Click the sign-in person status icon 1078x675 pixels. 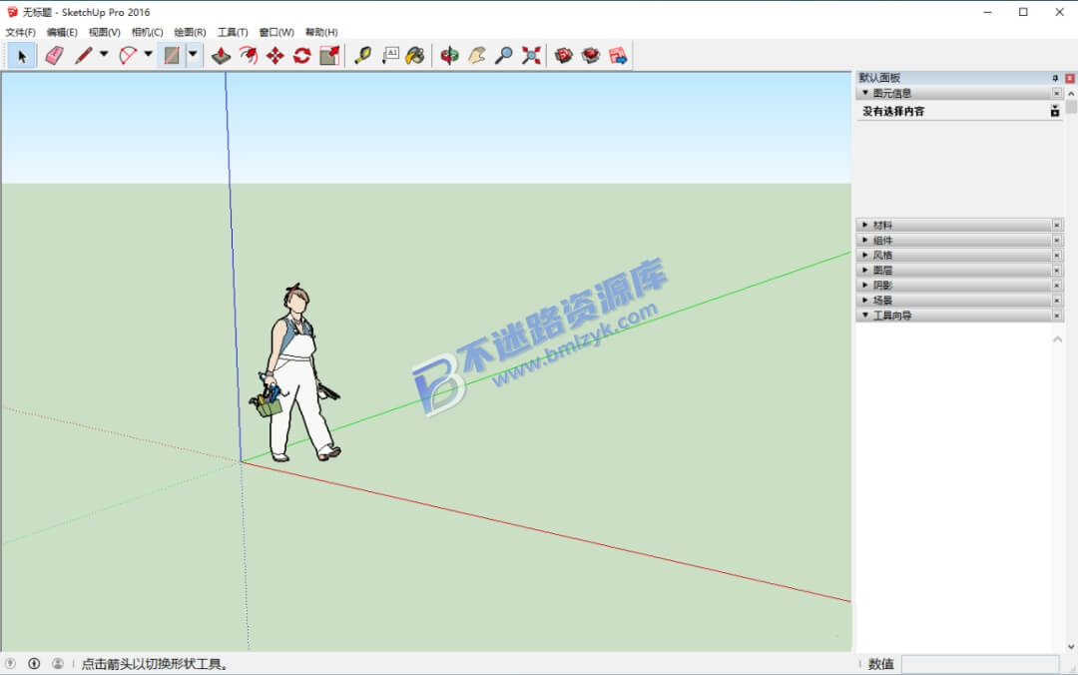[x=58, y=663]
